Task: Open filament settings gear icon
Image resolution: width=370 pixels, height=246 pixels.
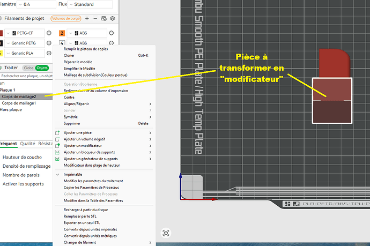Action: 113,18
